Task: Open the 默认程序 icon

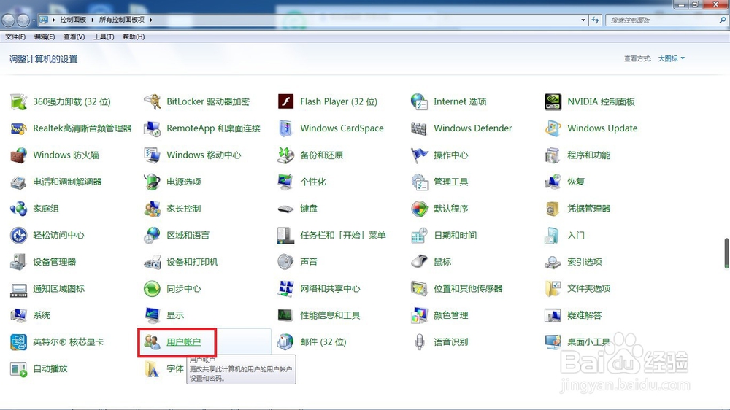Action: [419, 209]
